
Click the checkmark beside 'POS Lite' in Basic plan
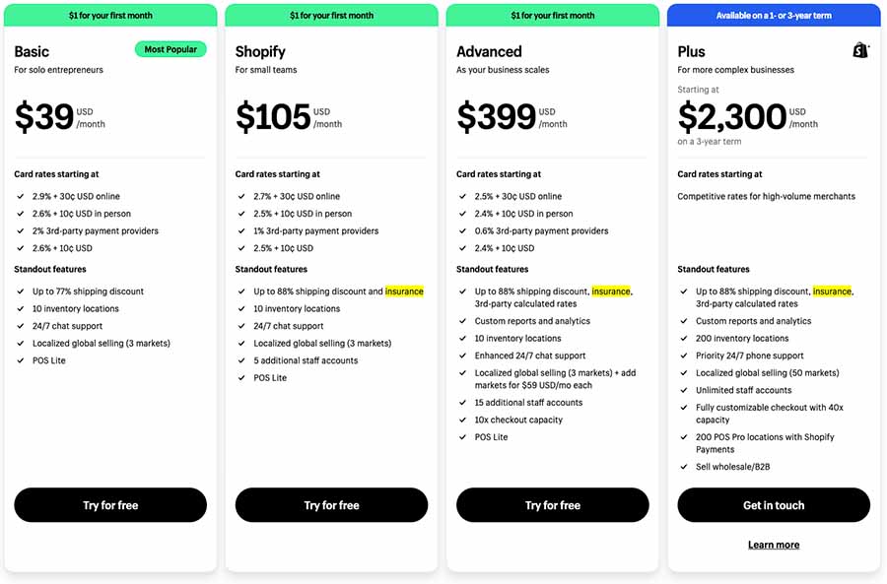pos(20,358)
